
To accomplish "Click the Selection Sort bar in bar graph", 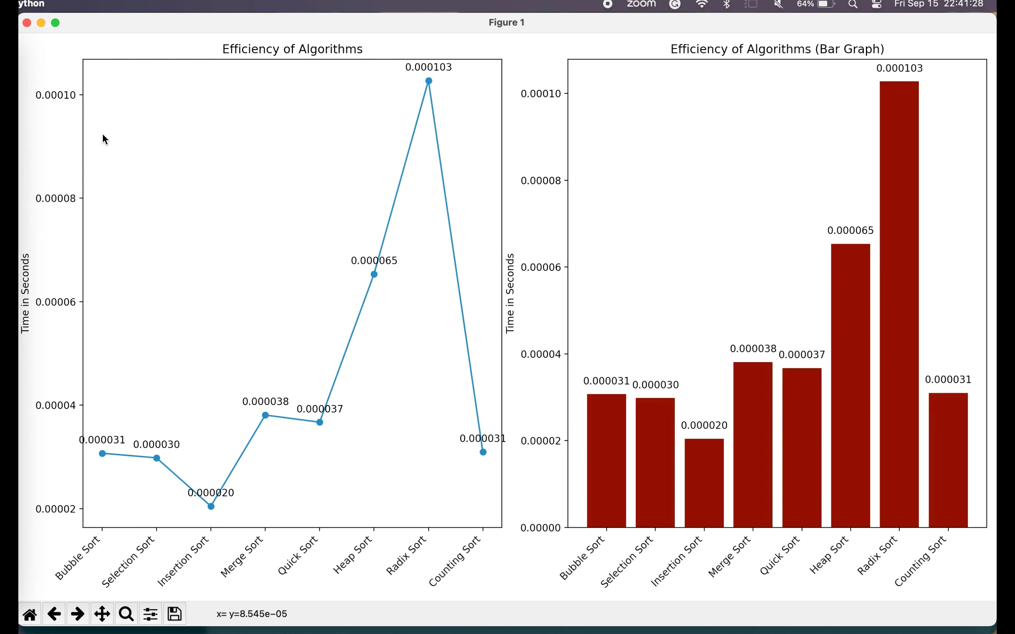I will (655, 463).
